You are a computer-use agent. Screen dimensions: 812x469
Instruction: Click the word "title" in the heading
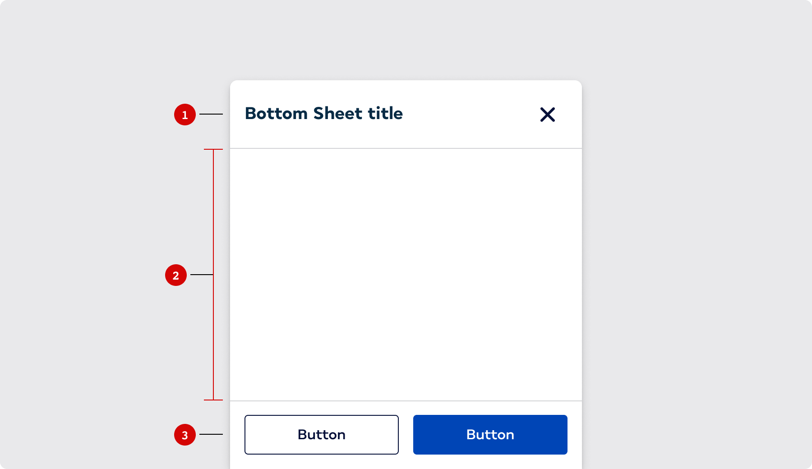coord(385,114)
